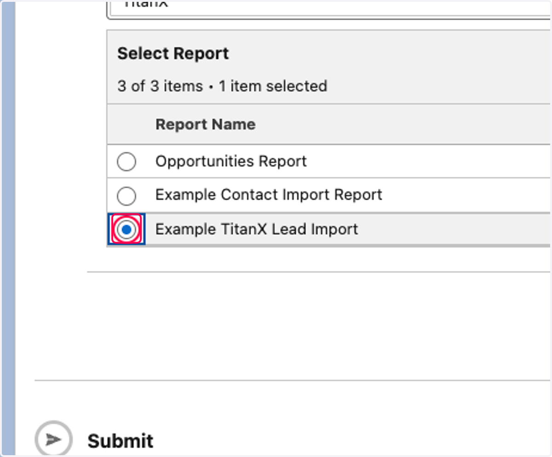Click the Example Contact Import Report name
Image resolution: width=552 pixels, height=457 pixels.
pyautogui.click(x=269, y=195)
